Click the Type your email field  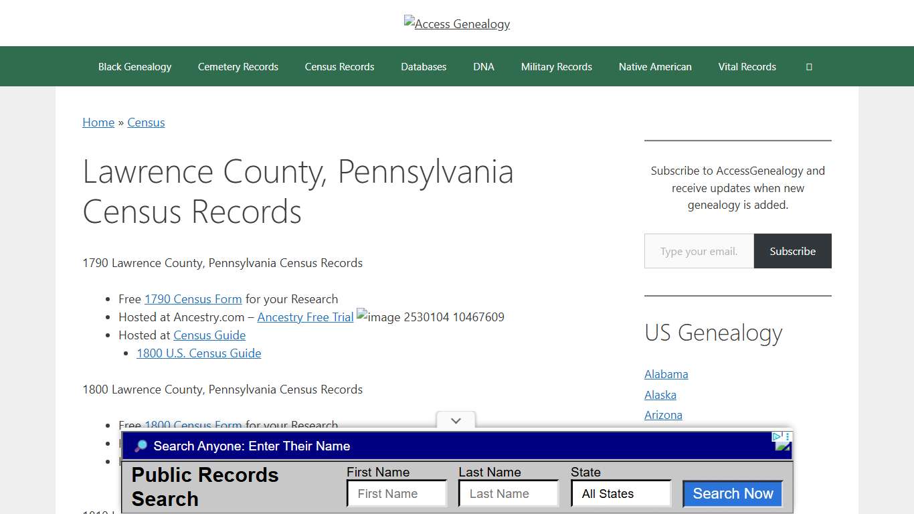699,251
